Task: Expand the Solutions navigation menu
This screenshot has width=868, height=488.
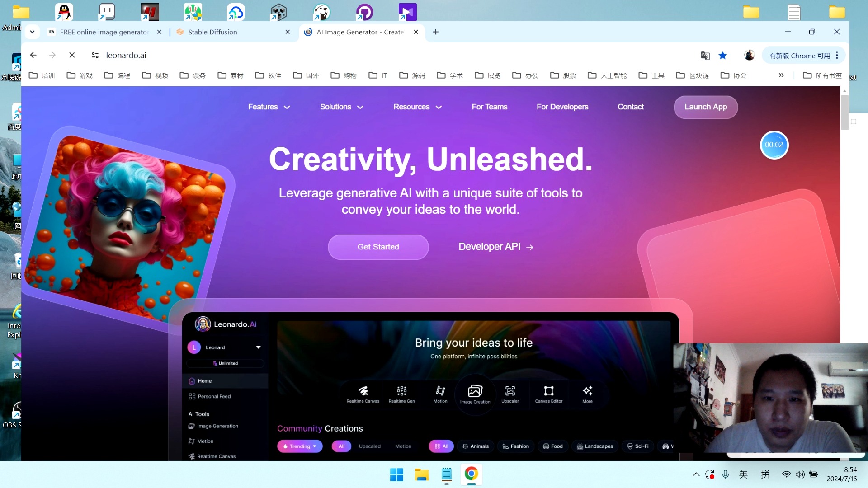Action: coord(341,107)
